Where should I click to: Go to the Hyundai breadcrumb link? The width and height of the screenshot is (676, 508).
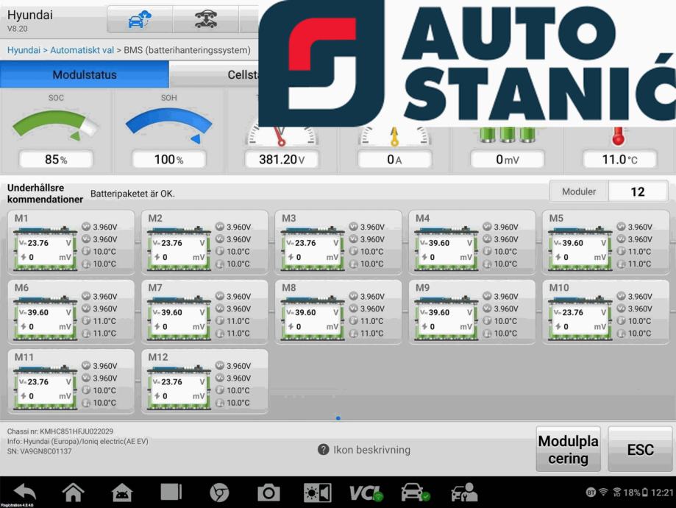pos(24,50)
